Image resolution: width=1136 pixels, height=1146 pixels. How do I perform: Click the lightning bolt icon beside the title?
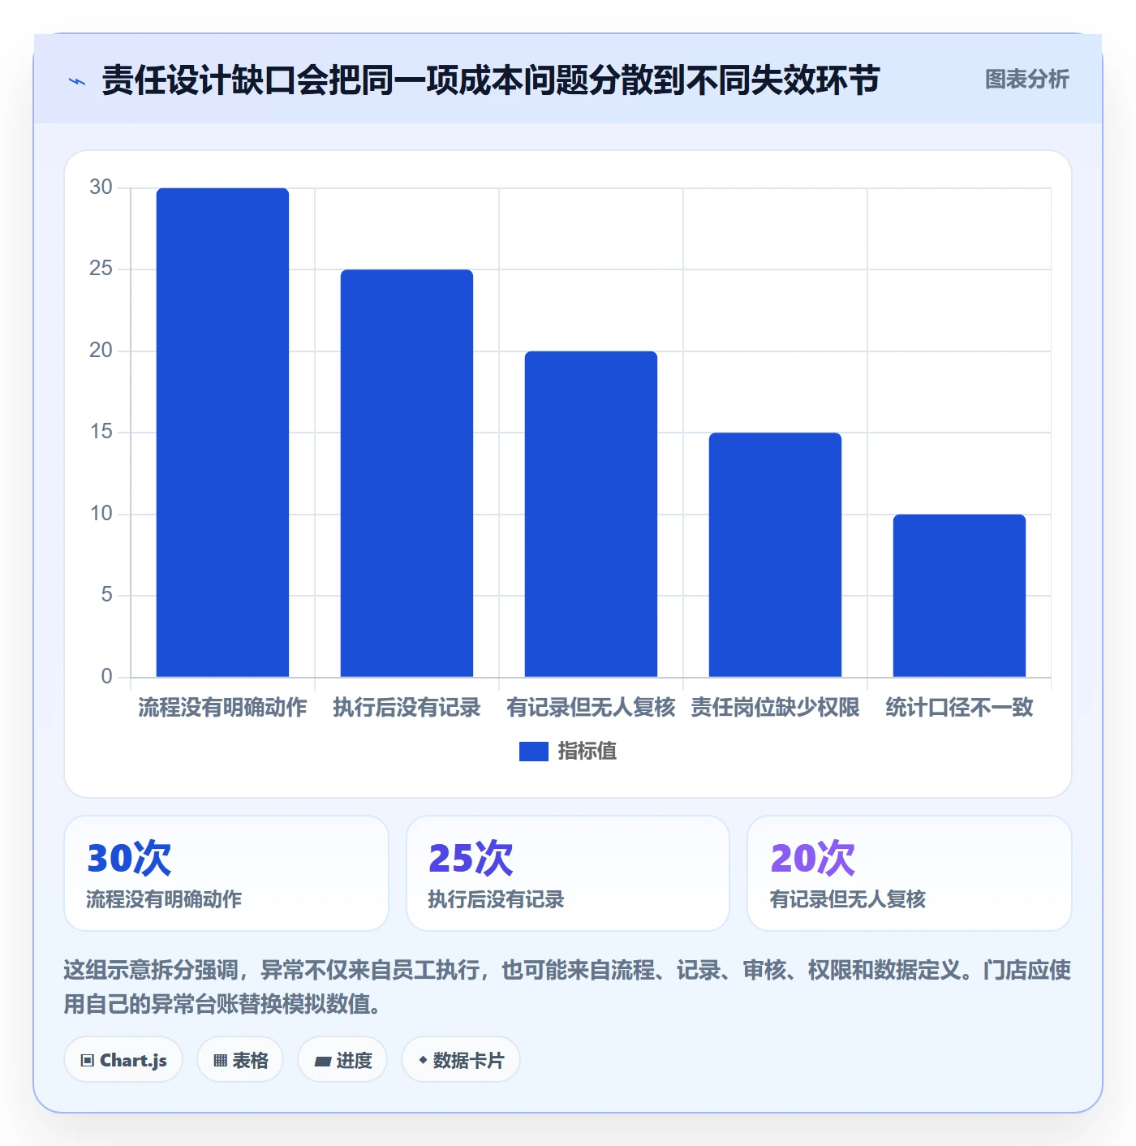77,81
